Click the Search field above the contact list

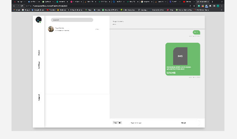point(72,20)
